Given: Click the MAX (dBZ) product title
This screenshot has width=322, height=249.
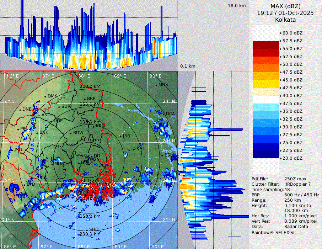Looking at the screenshot, I should point(285,6).
